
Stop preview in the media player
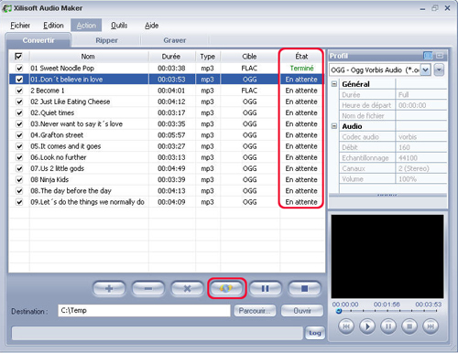(x=409, y=326)
